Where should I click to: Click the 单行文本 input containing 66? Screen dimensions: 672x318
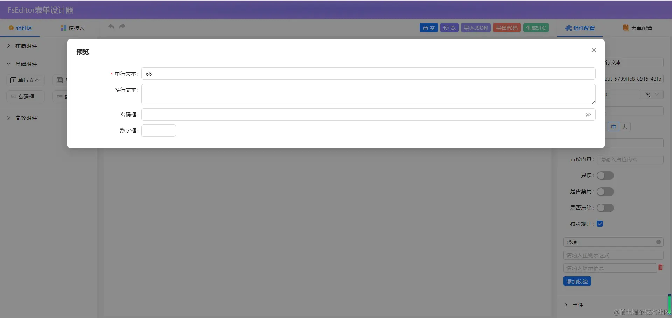pyautogui.click(x=368, y=74)
